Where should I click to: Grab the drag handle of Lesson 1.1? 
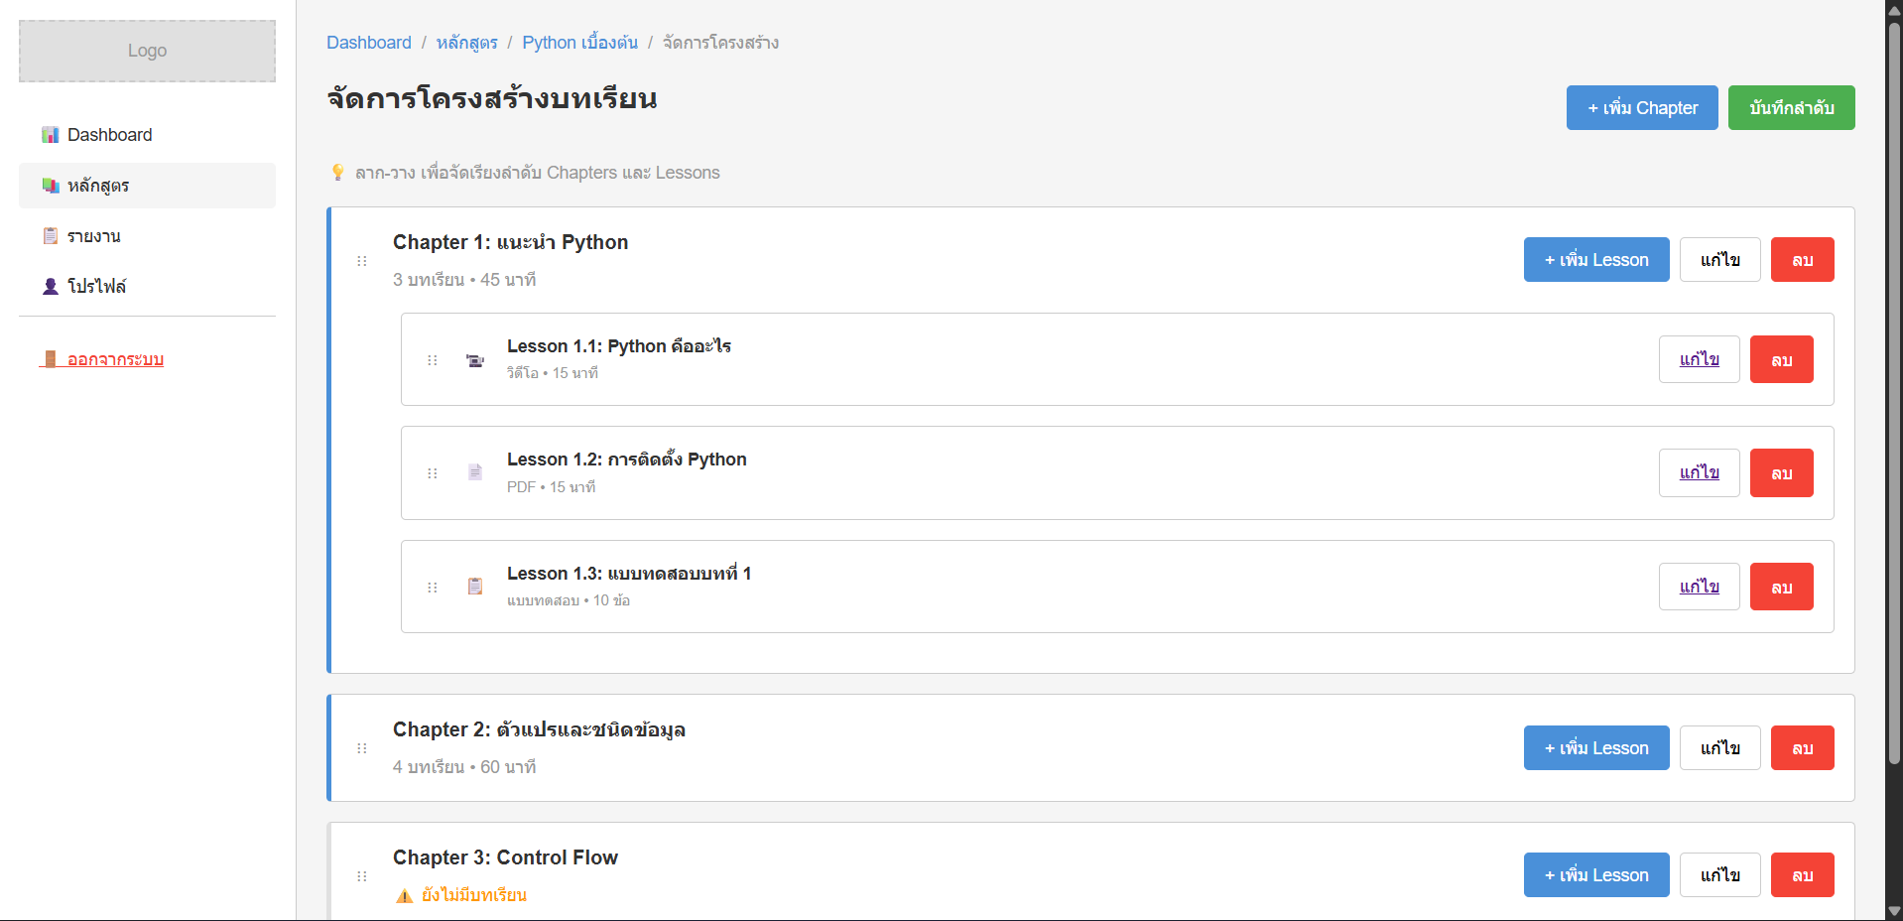433,360
